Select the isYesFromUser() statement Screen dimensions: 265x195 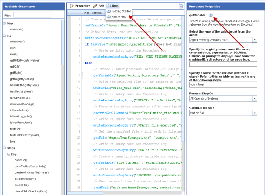[21, 123]
